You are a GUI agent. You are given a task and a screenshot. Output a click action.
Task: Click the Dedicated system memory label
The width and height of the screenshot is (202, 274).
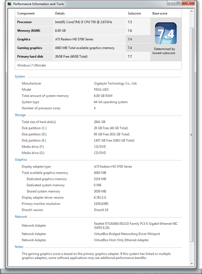(x=46, y=185)
